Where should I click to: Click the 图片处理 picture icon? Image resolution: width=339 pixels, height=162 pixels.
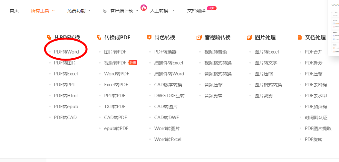coord(249,37)
